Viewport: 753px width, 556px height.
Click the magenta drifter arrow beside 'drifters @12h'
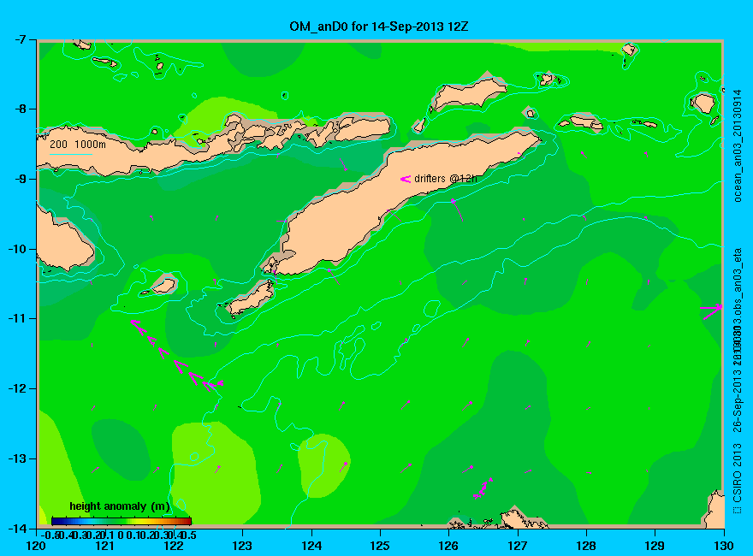click(406, 179)
